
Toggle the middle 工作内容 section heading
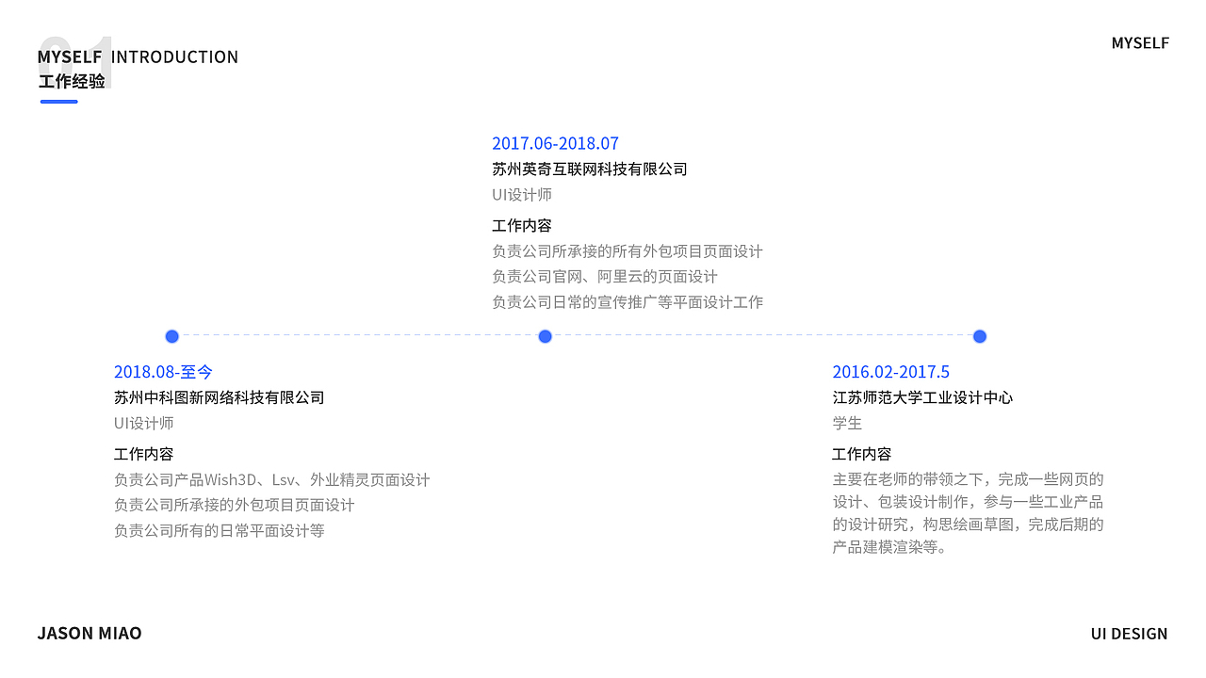tap(522, 224)
